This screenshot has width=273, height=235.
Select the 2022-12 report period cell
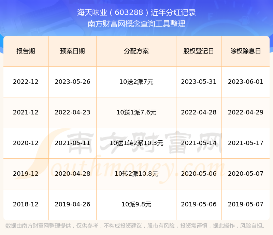[26, 82]
